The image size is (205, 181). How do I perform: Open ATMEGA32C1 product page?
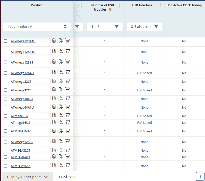(x=20, y=151)
